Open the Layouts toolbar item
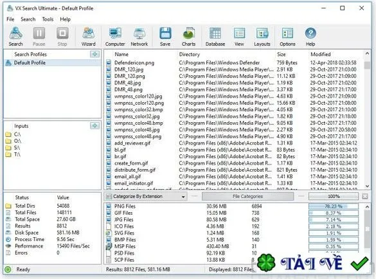The height and width of the screenshot is (279, 376). (x=262, y=37)
